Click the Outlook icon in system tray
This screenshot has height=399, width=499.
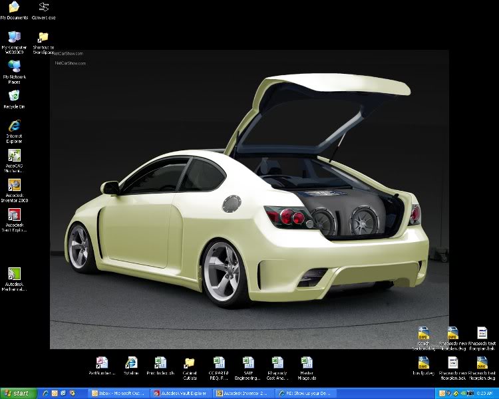(x=442, y=394)
